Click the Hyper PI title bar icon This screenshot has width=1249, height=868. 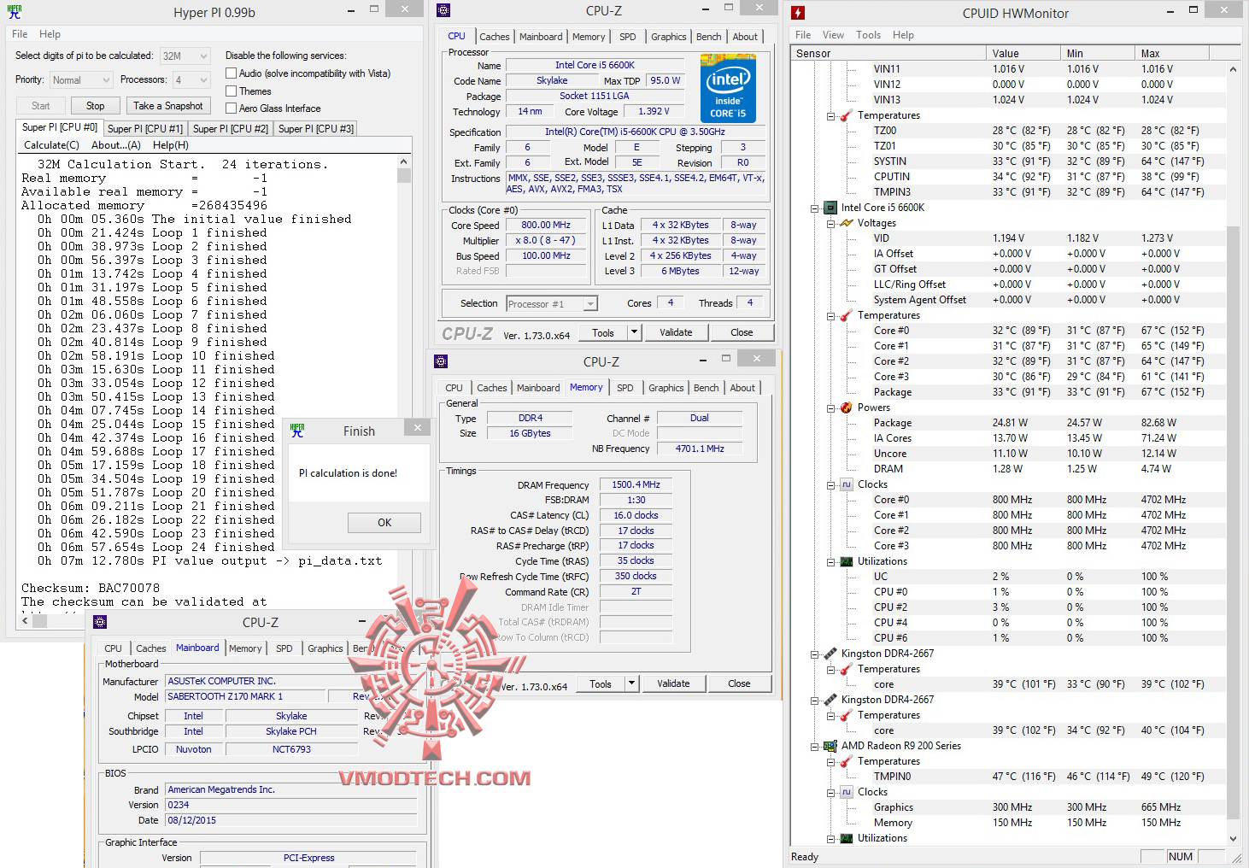[14, 12]
